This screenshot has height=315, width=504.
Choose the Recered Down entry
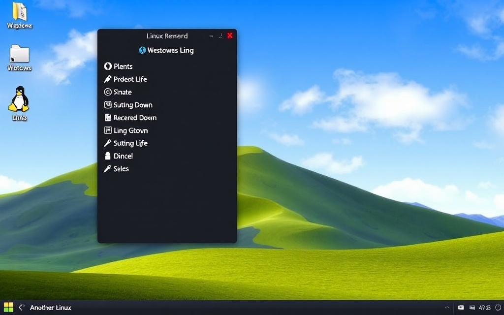point(130,118)
